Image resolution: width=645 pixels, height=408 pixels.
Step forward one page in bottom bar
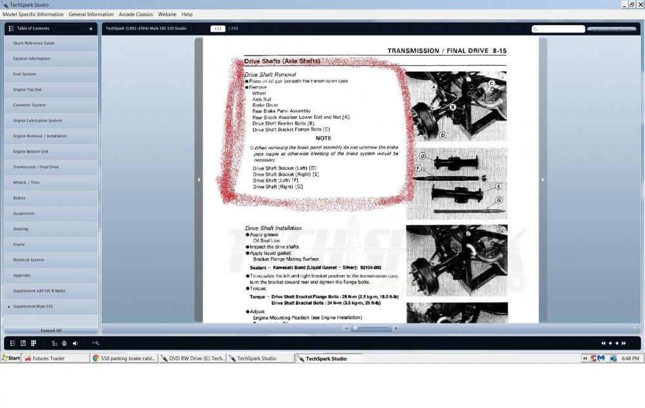pos(617,343)
